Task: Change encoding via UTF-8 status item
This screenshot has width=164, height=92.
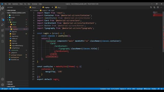Action: [x=129, y=89]
